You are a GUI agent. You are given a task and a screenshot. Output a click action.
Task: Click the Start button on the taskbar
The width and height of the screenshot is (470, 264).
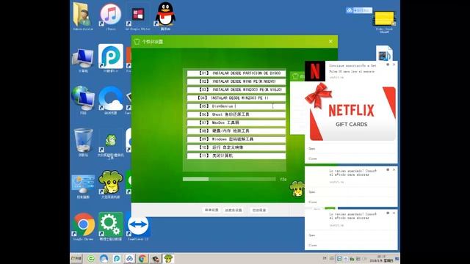(x=76, y=258)
